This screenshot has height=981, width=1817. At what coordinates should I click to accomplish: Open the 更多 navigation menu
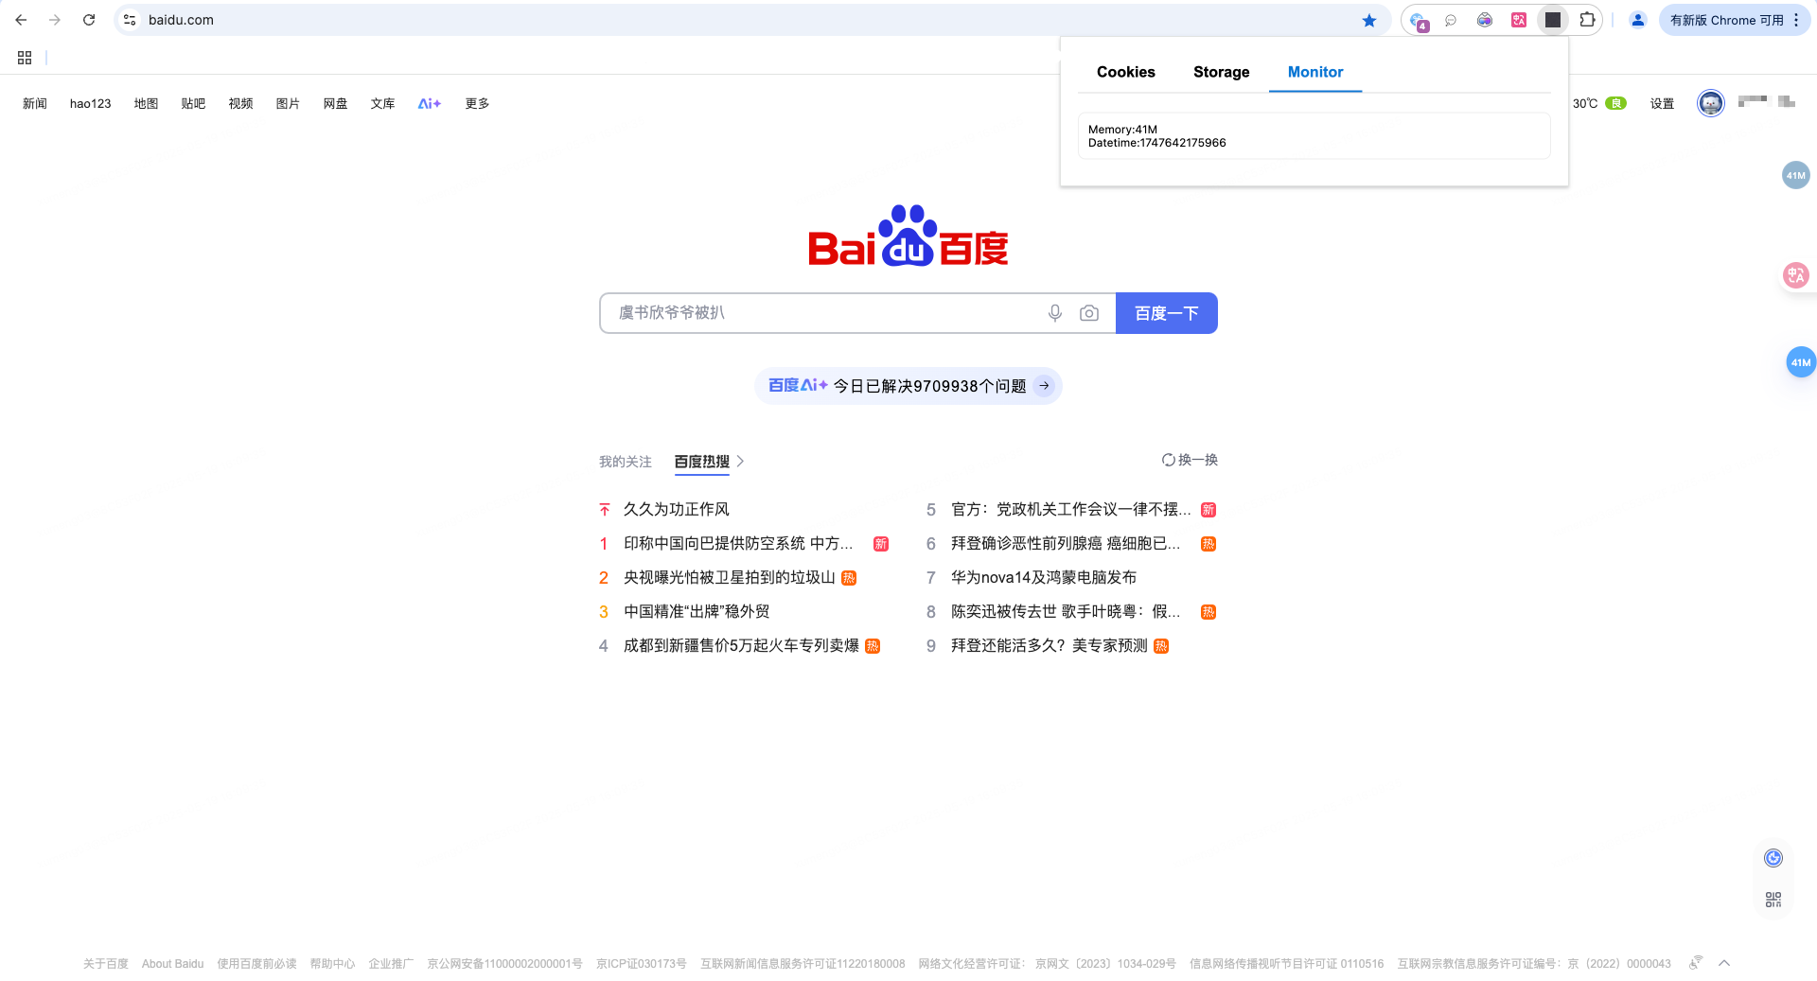click(x=477, y=103)
